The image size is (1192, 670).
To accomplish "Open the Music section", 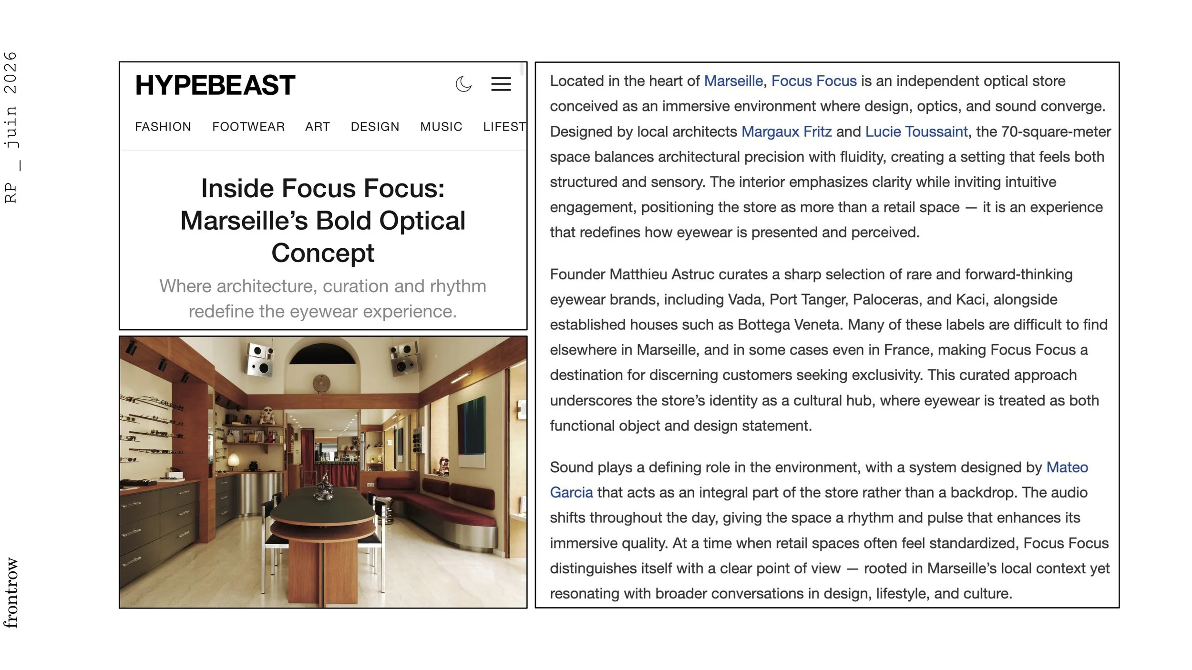I will pyautogui.click(x=441, y=127).
